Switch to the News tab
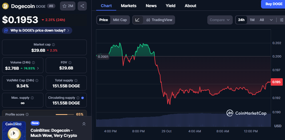 point(151,6)
